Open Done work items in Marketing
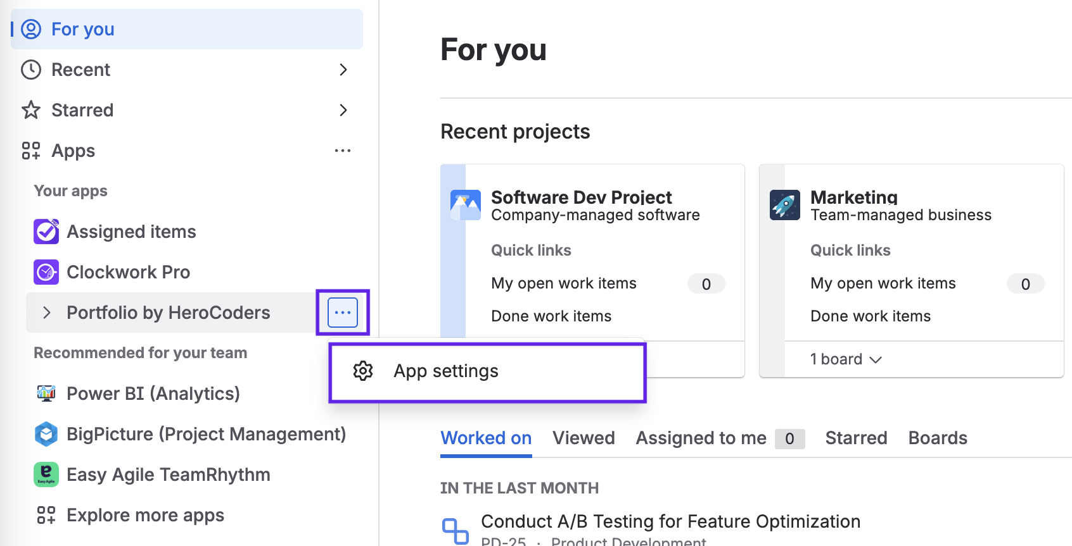Image resolution: width=1072 pixels, height=546 pixels. pos(871,316)
